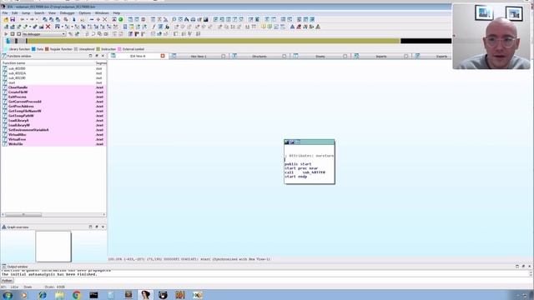Open the File menu
534x300 pixels.
5,13
